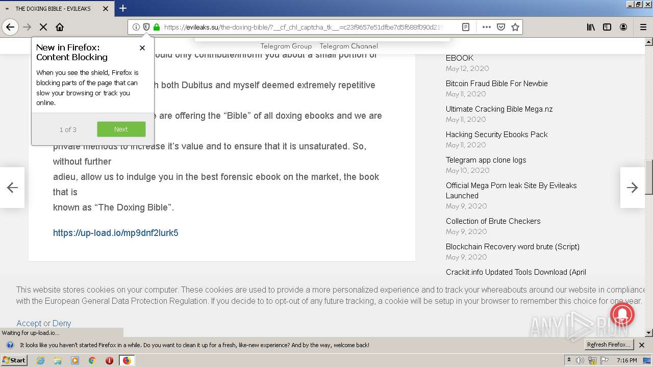Close THE DOXING BIBLE tab
Screen dimensions: 653x367
[106, 9]
